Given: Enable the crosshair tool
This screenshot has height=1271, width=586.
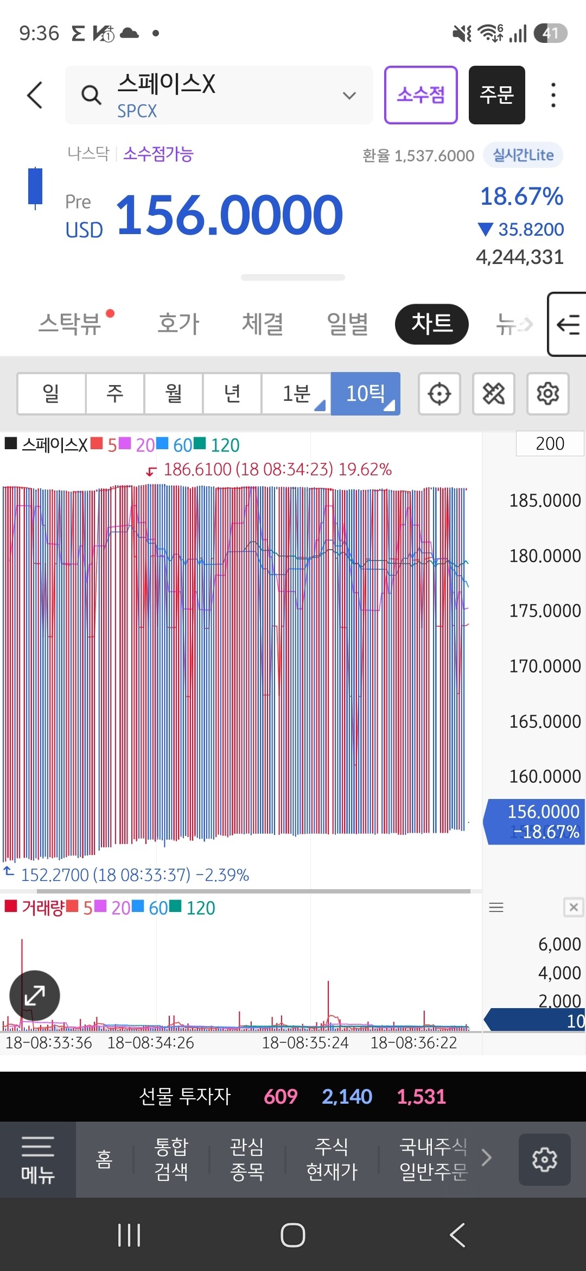Looking at the screenshot, I should tap(439, 394).
